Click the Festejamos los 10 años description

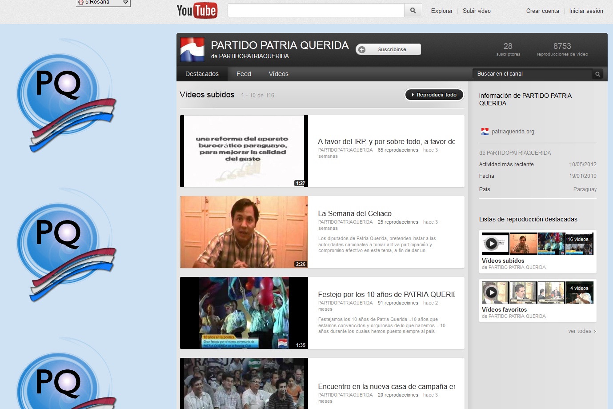coord(381,325)
